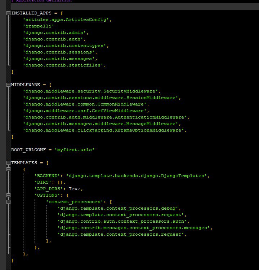259x270 pixels.
Task: Click the 'grappelli' string
Action: click(x=39, y=26)
